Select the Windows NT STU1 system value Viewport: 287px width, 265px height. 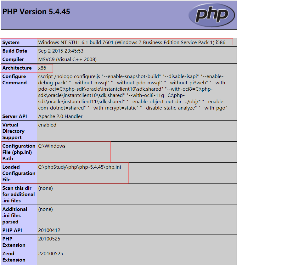(x=132, y=42)
